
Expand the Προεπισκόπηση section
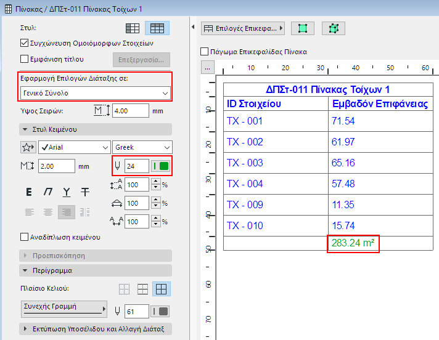(x=96, y=256)
